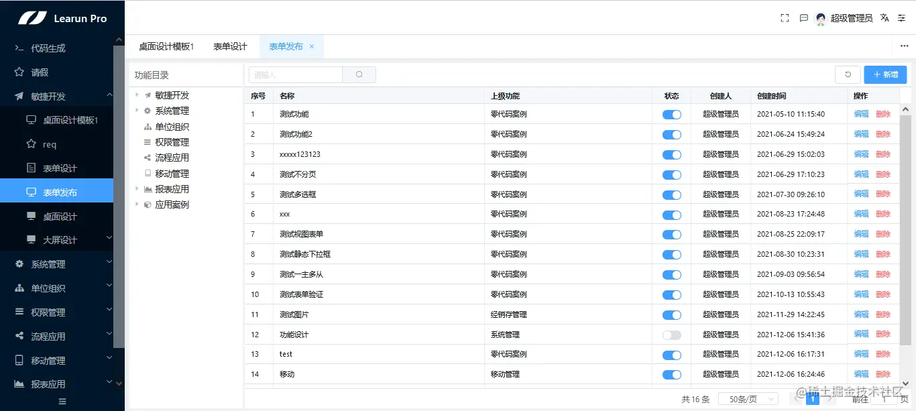Enable the status switch for 功能设计
The height and width of the screenshot is (411, 916).
click(x=672, y=334)
